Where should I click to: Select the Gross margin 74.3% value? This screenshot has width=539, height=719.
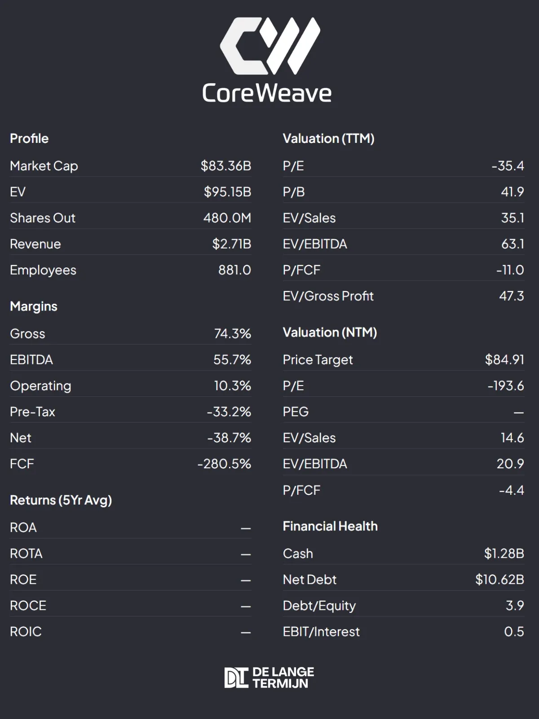point(232,333)
